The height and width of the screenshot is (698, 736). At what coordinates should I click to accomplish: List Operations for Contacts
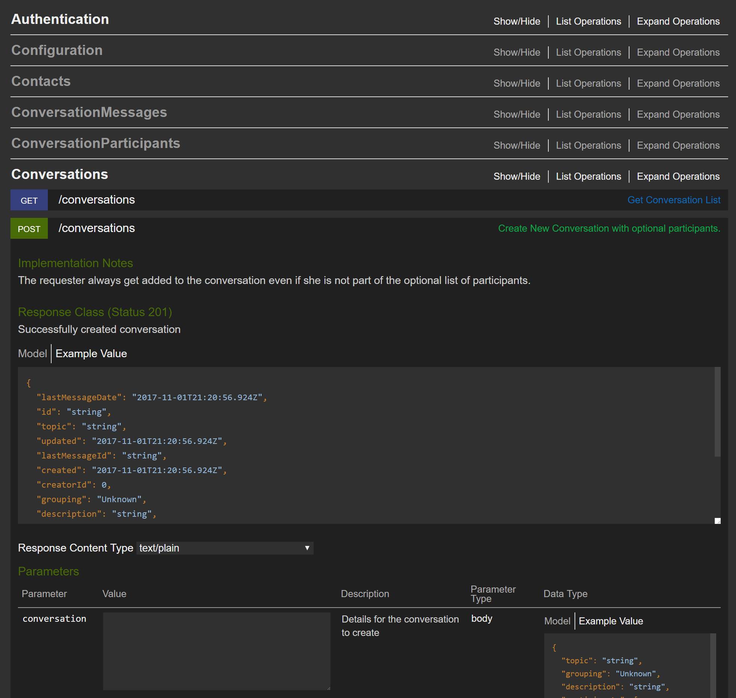click(588, 83)
